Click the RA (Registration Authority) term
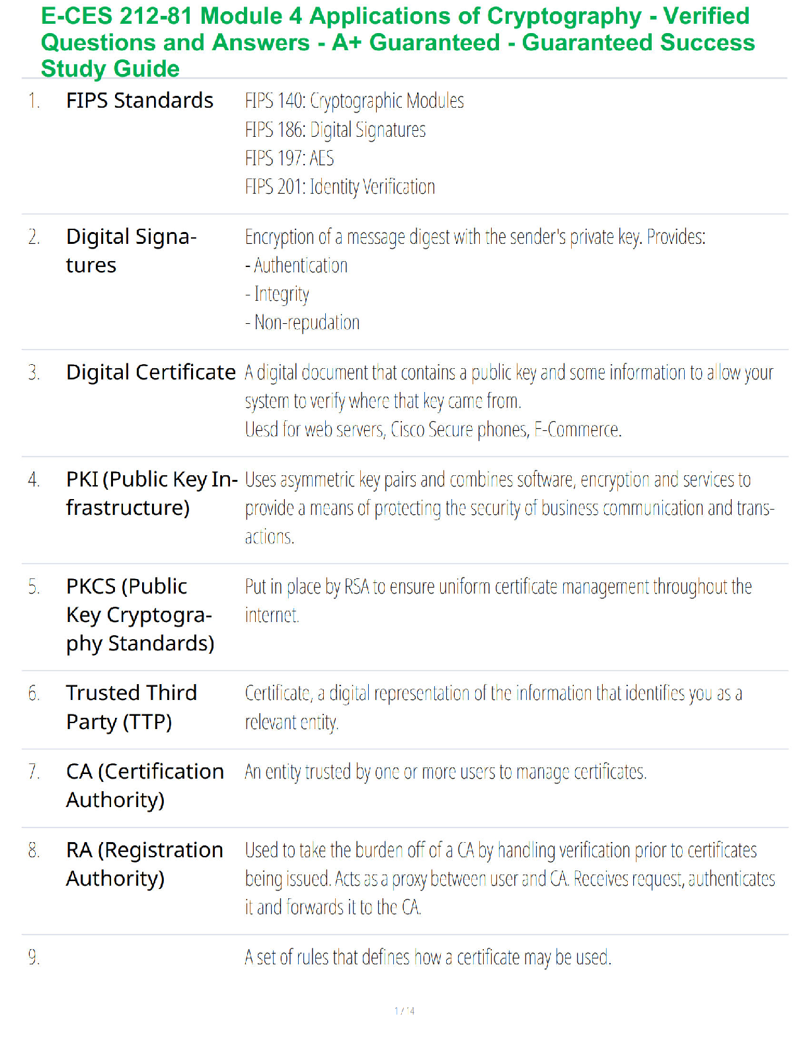Viewport: 809px width, 1047px height. click(145, 864)
